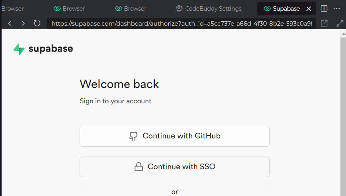This screenshot has height=196, width=346.
Task: Open page in external browser icon
Action: (324, 23)
